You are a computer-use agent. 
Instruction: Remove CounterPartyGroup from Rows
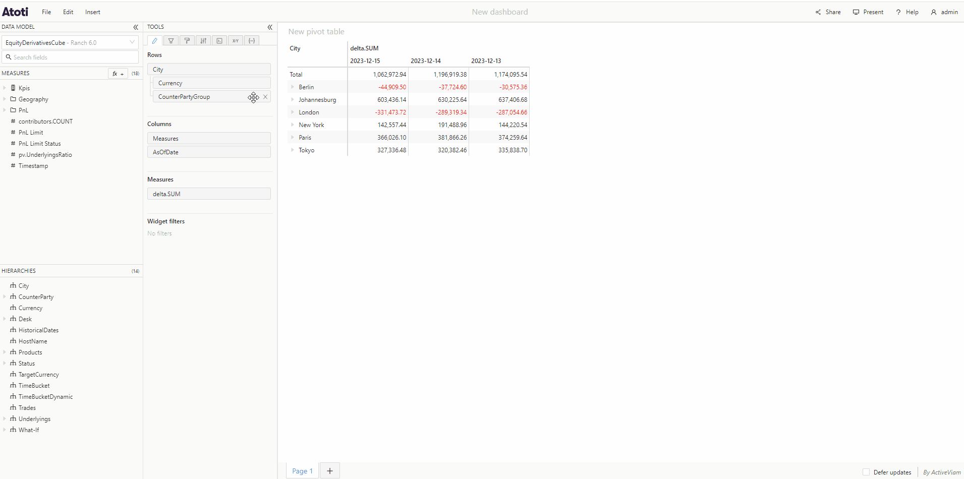coord(265,97)
